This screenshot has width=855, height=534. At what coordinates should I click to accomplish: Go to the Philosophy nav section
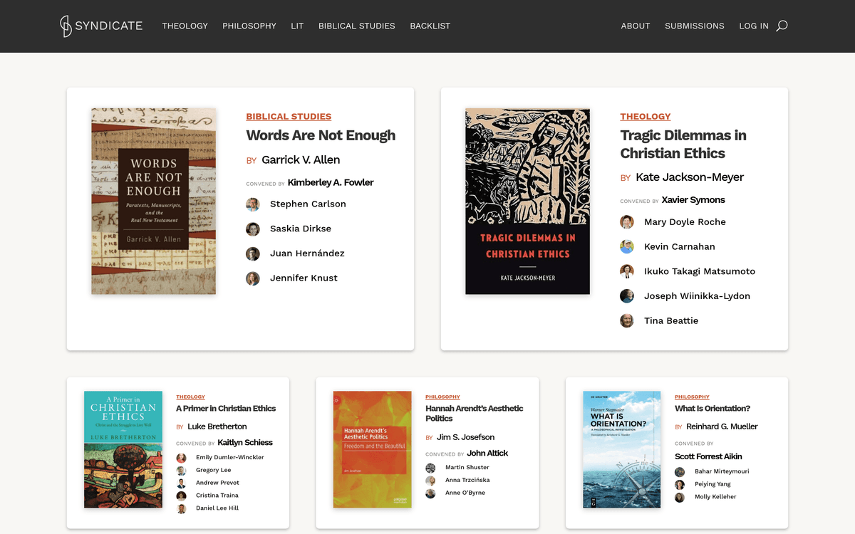click(249, 26)
